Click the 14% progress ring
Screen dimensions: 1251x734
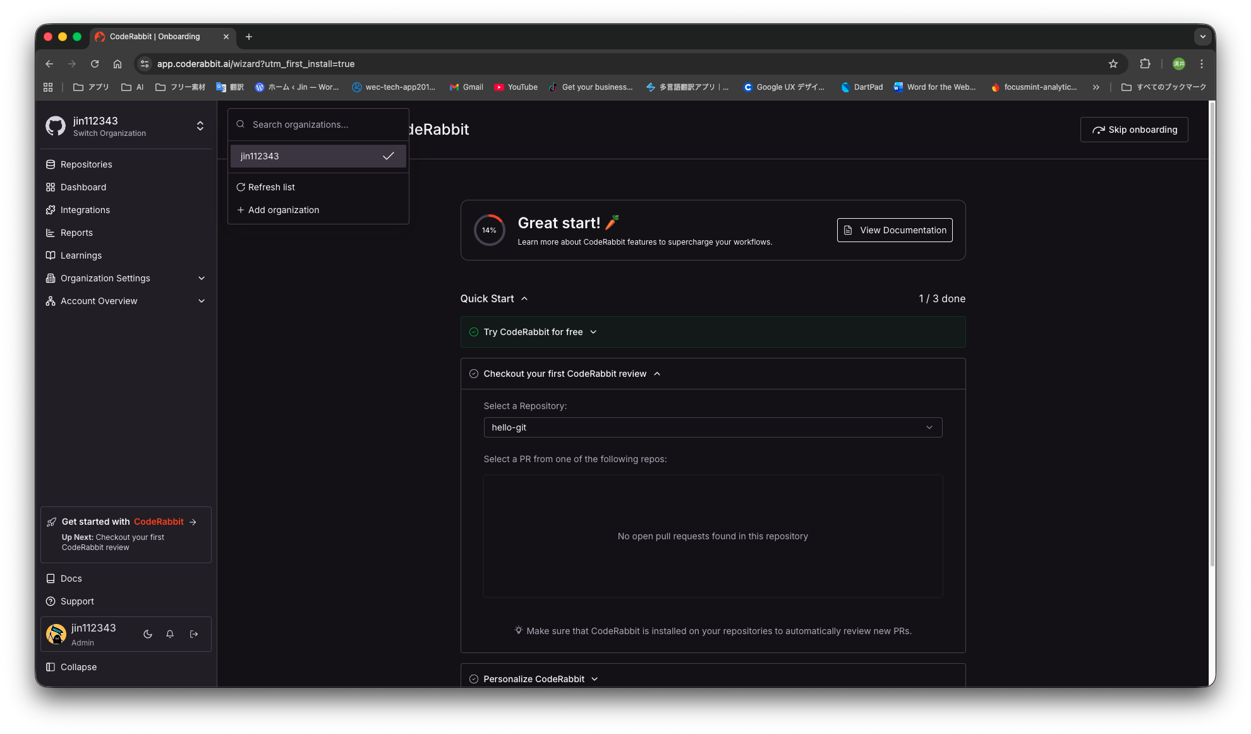click(489, 230)
